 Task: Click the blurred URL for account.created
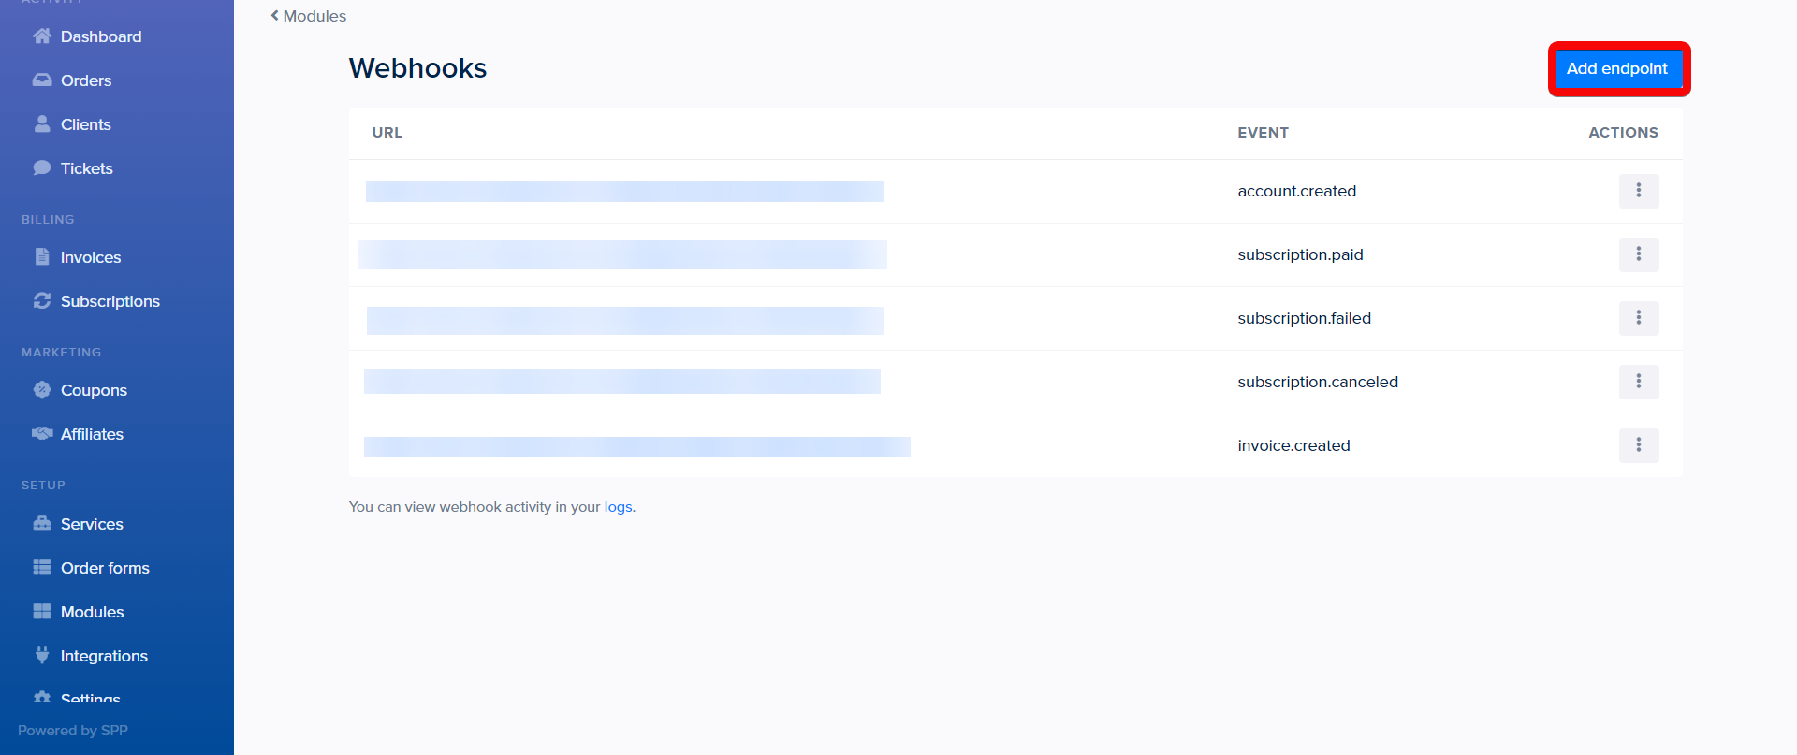(x=624, y=191)
